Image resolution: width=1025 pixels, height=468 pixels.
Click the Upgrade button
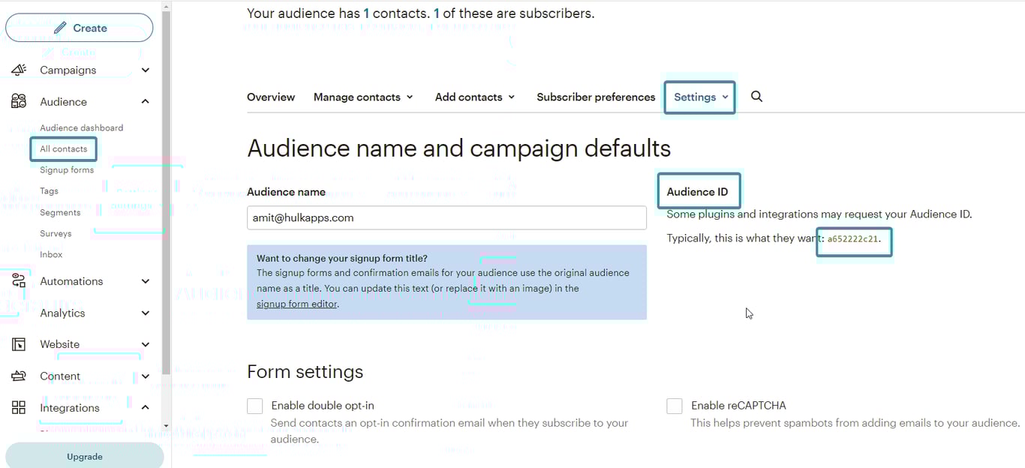[85, 457]
